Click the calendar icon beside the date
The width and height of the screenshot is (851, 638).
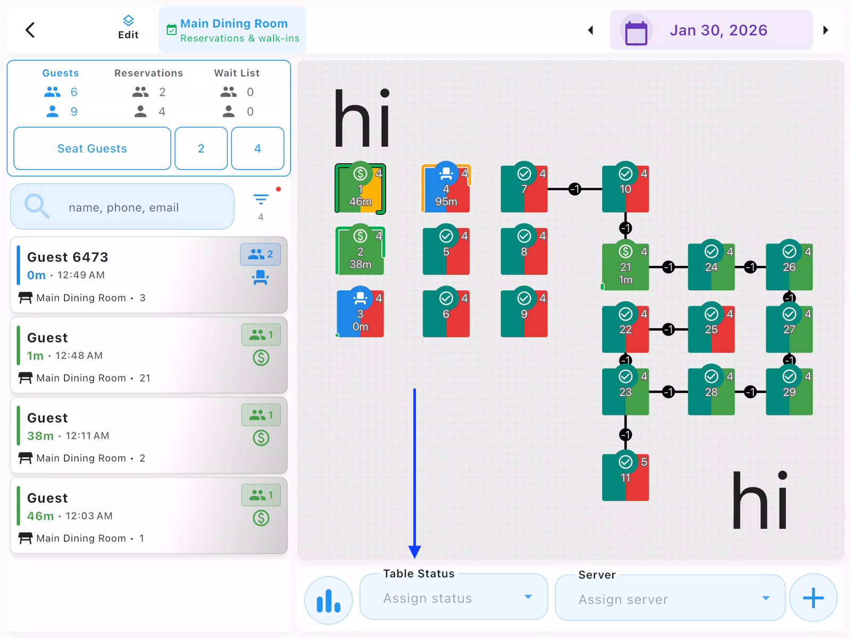[x=635, y=30]
